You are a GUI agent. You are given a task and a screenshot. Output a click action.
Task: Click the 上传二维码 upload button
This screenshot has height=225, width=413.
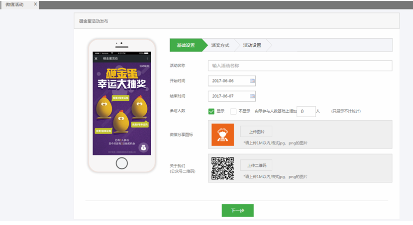click(x=256, y=165)
